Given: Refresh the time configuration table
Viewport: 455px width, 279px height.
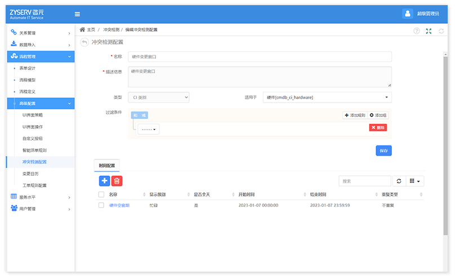Looking at the screenshot, I should click(x=399, y=181).
